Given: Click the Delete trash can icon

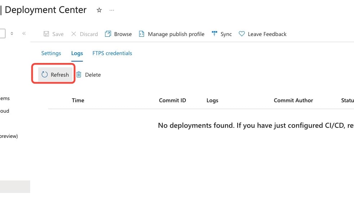Looking at the screenshot, I should [79, 75].
